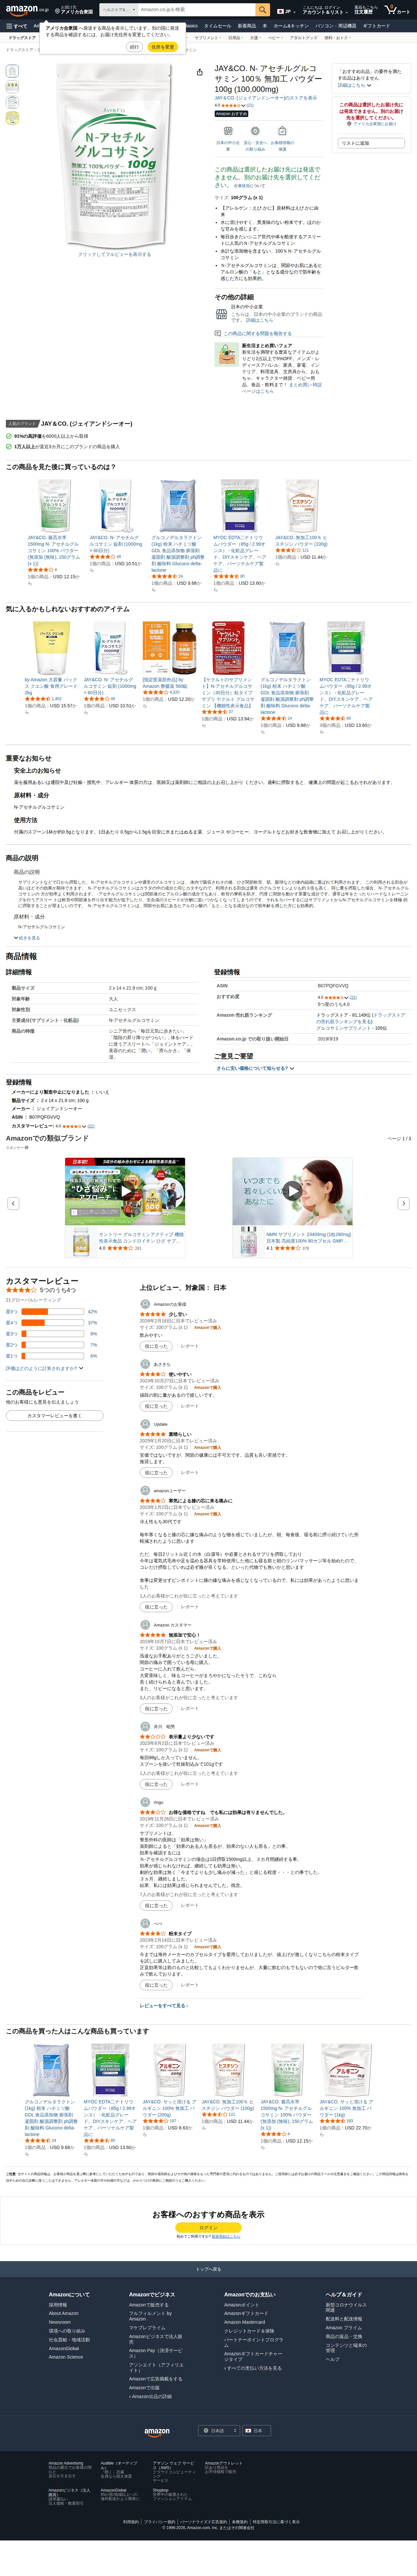Open the ギフトカード nav item

(376, 26)
